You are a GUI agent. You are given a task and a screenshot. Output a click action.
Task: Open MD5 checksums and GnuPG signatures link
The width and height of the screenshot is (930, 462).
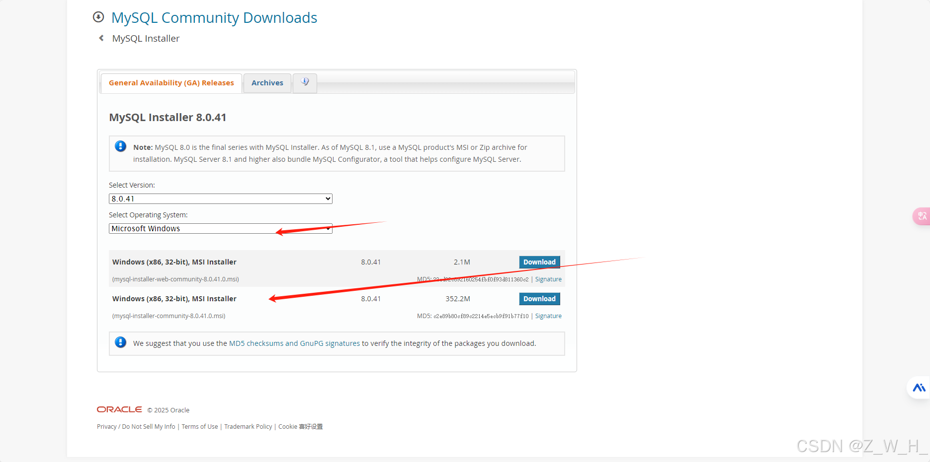294,343
